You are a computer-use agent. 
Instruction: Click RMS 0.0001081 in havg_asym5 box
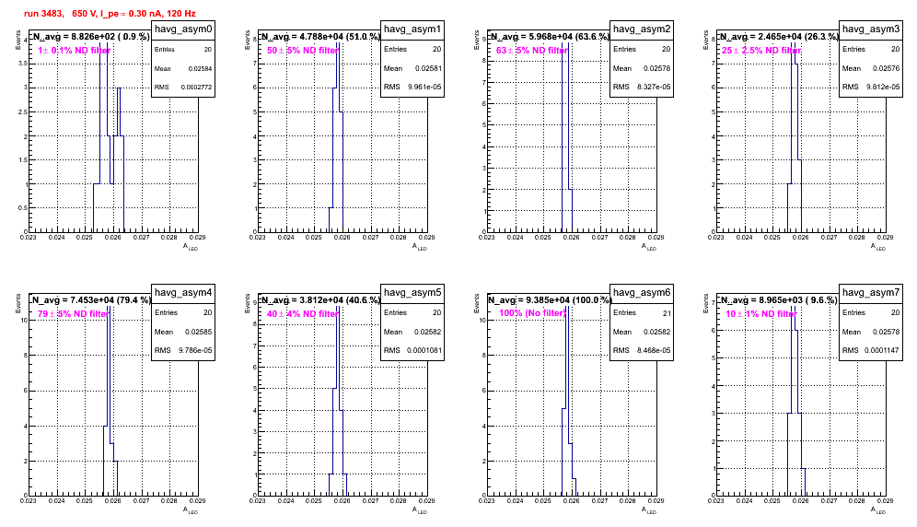click(x=412, y=351)
